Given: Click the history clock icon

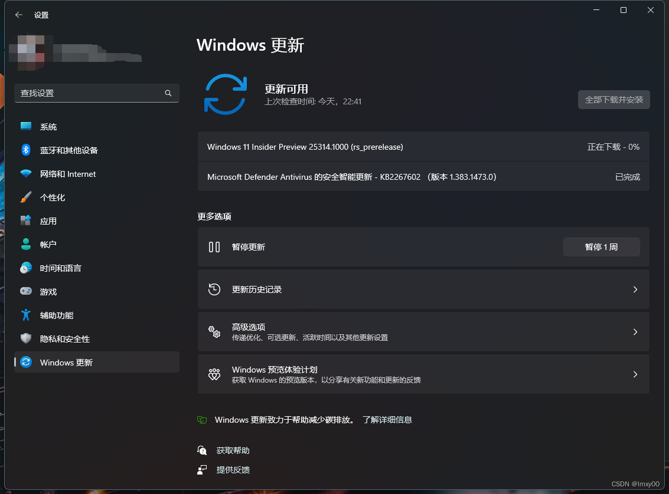Looking at the screenshot, I should [x=214, y=289].
